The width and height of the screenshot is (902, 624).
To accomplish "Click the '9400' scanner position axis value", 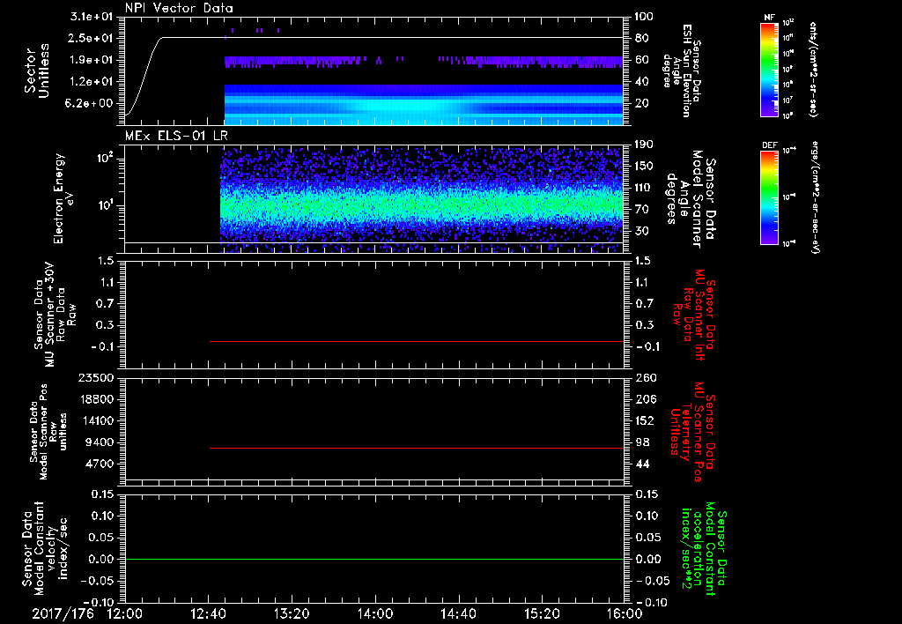I will [x=99, y=442].
